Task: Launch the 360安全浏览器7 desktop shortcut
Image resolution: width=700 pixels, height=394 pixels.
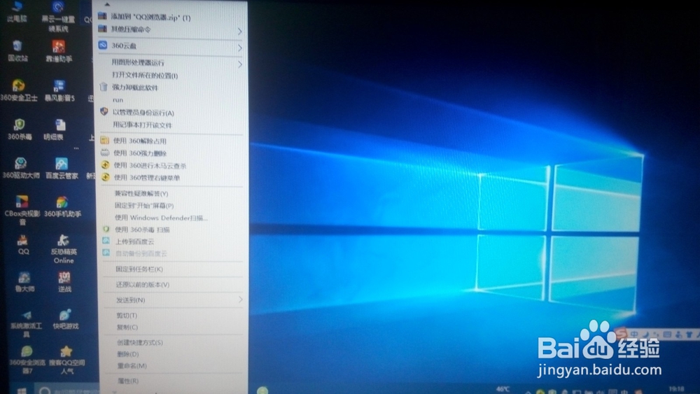Action: 27,360
